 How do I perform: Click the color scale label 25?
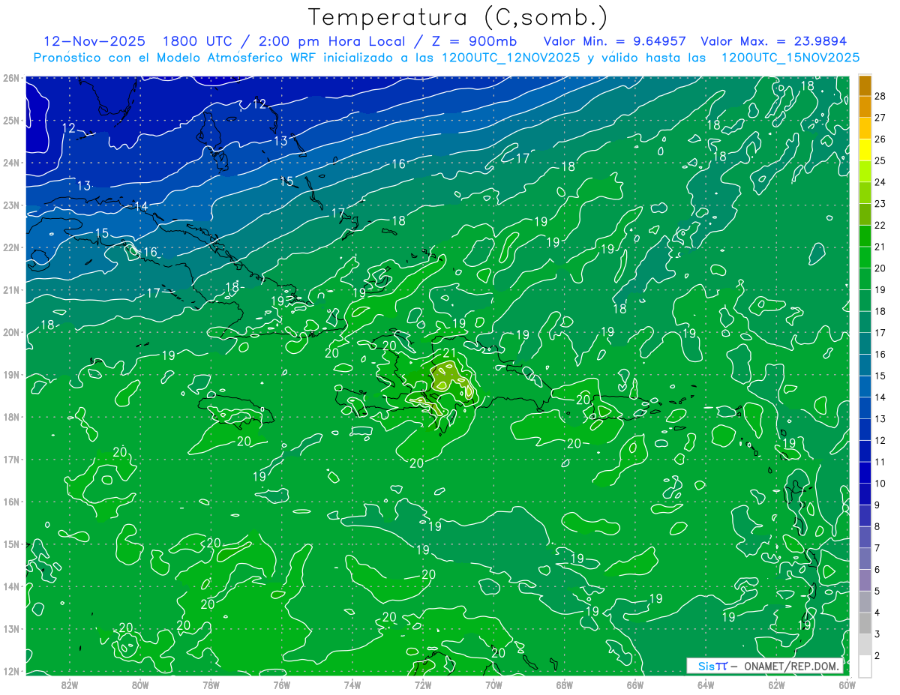[880, 160]
